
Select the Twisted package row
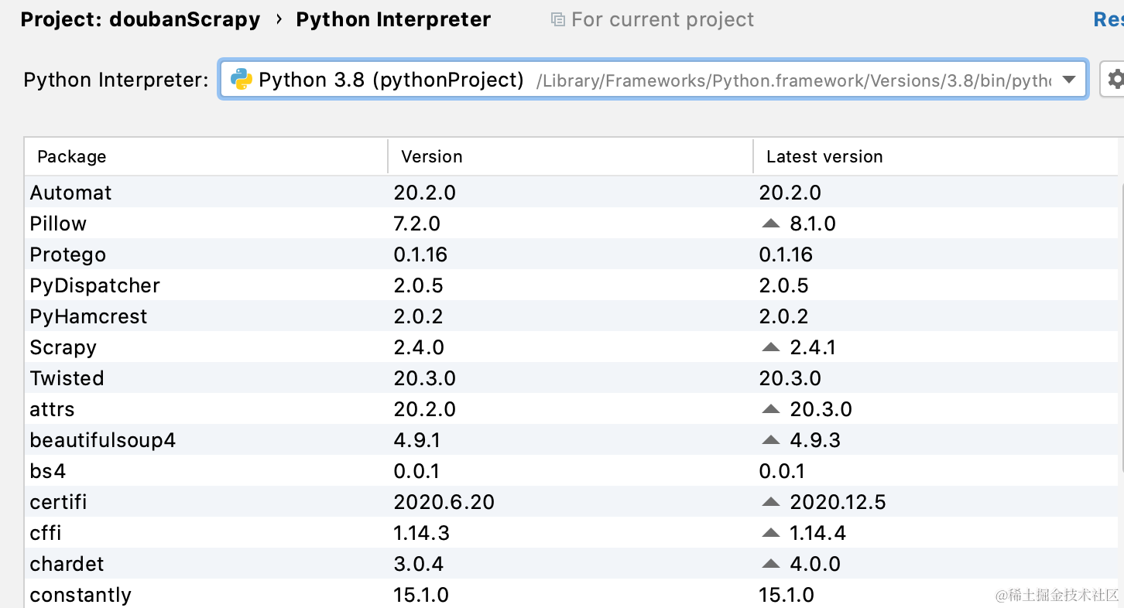[x=67, y=378]
